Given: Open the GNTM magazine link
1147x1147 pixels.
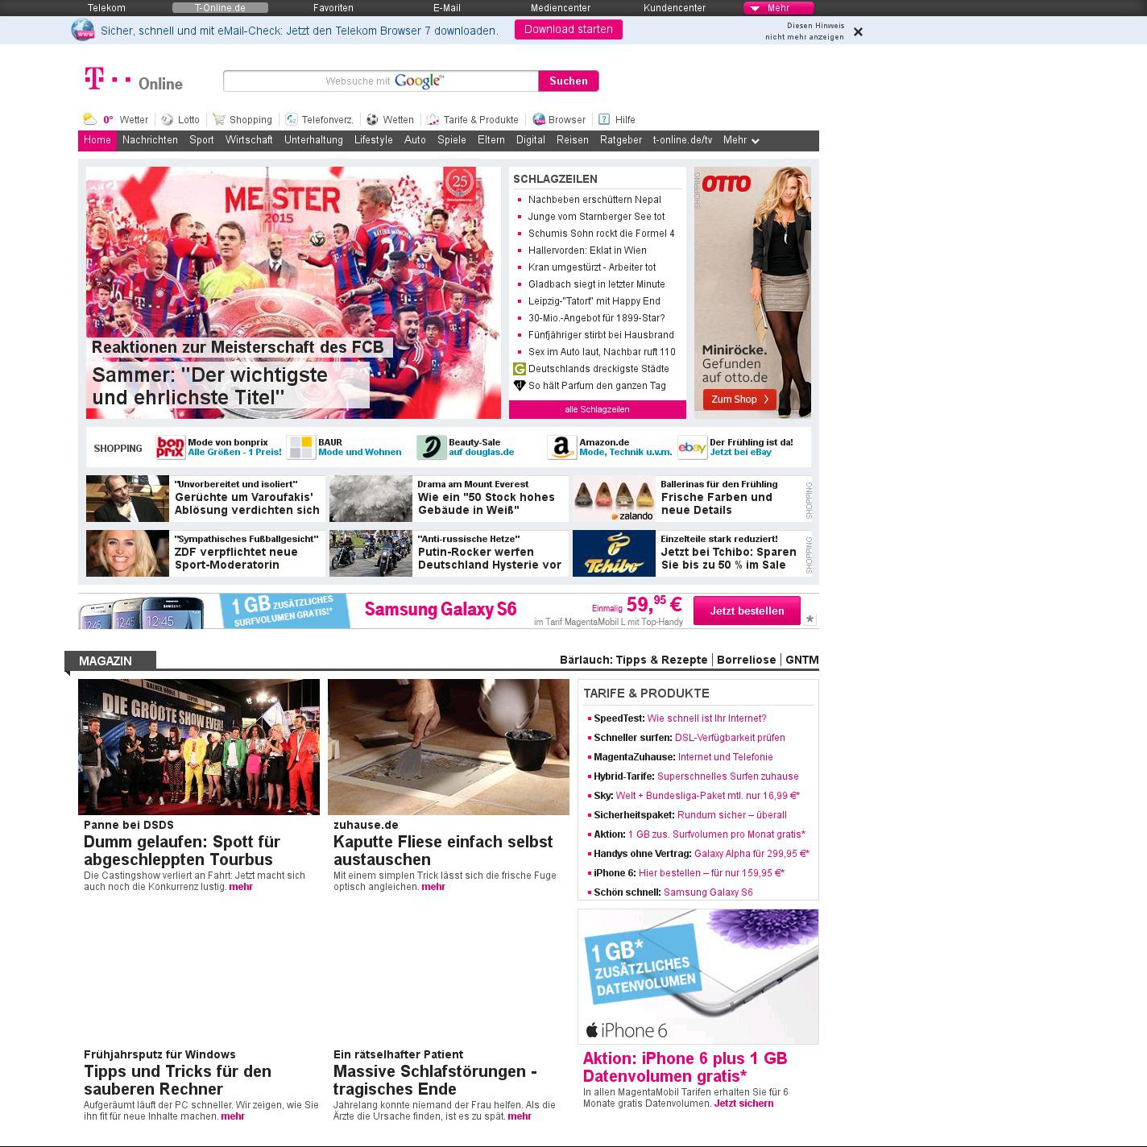Looking at the screenshot, I should 802,660.
